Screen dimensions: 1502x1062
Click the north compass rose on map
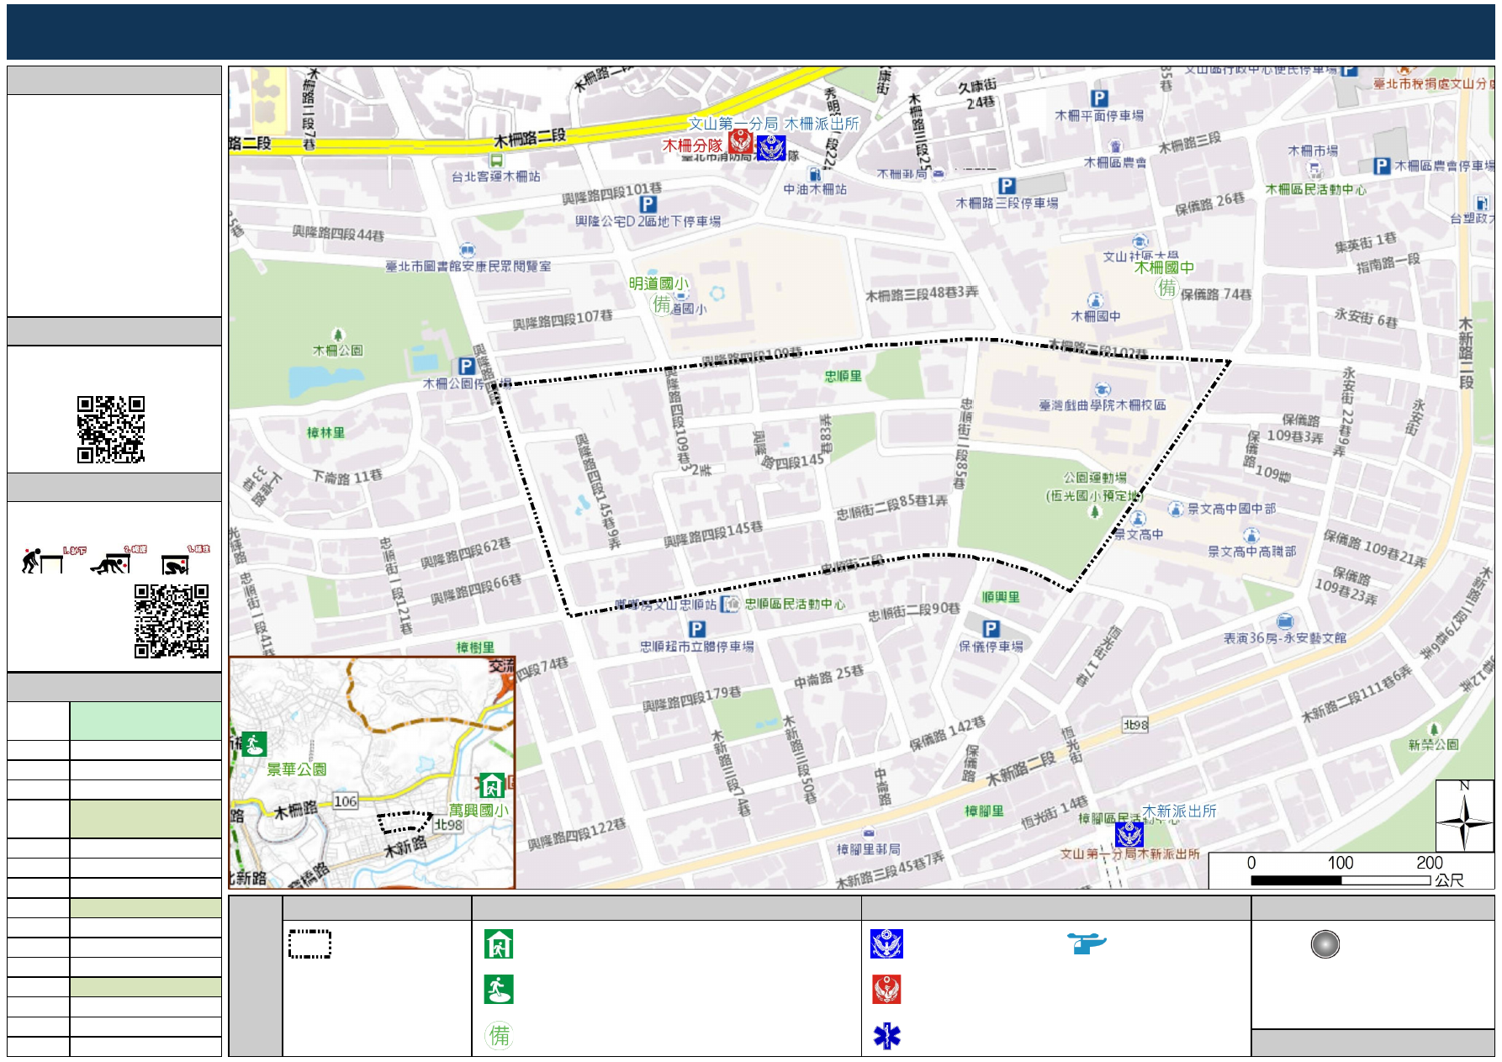pos(1464,816)
